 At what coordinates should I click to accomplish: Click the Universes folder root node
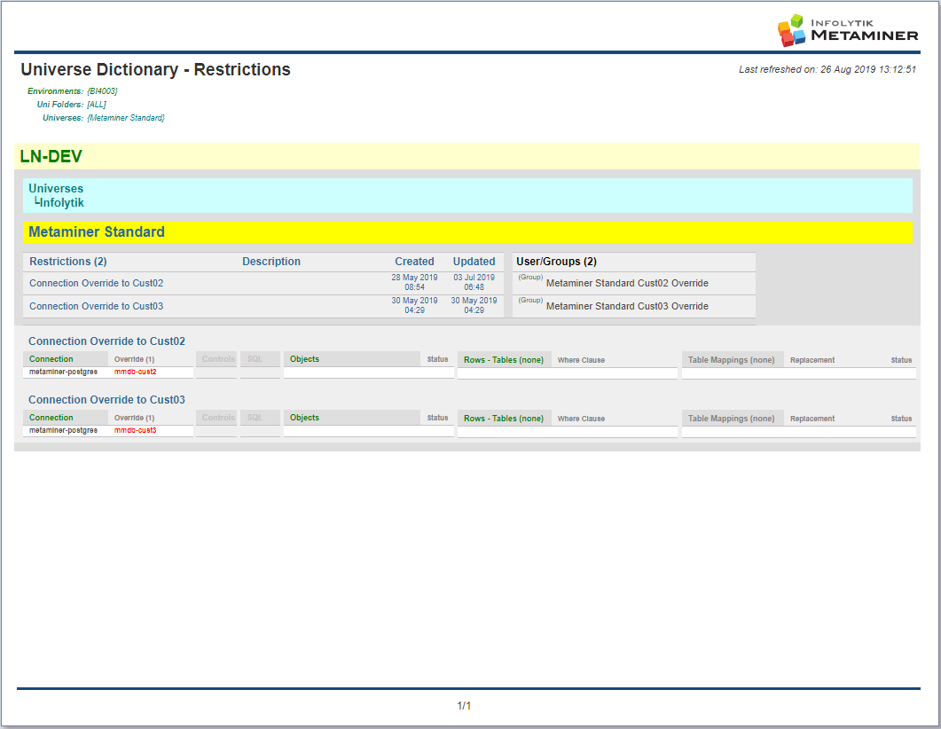[x=56, y=188]
